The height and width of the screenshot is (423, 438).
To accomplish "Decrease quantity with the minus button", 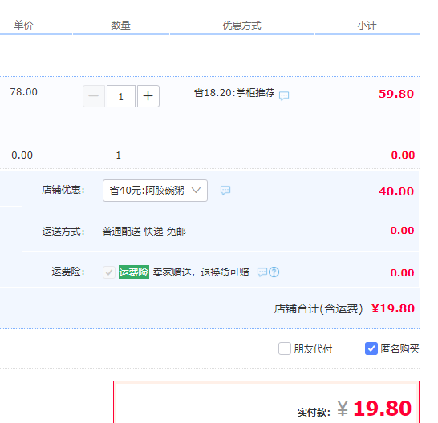I will click(94, 96).
